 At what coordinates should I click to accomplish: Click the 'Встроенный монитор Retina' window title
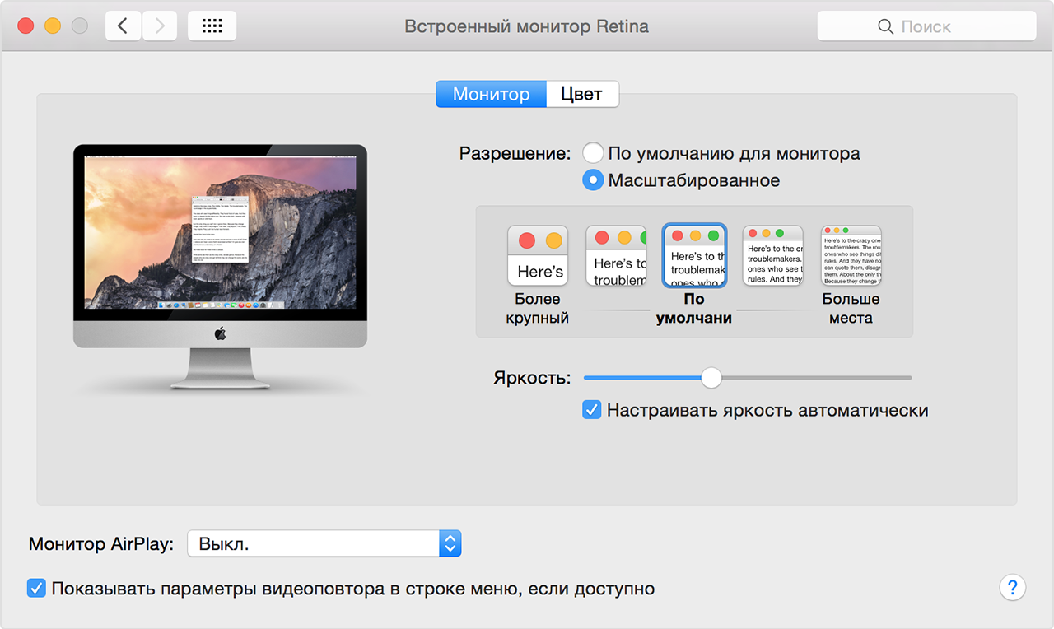(526, 26)
